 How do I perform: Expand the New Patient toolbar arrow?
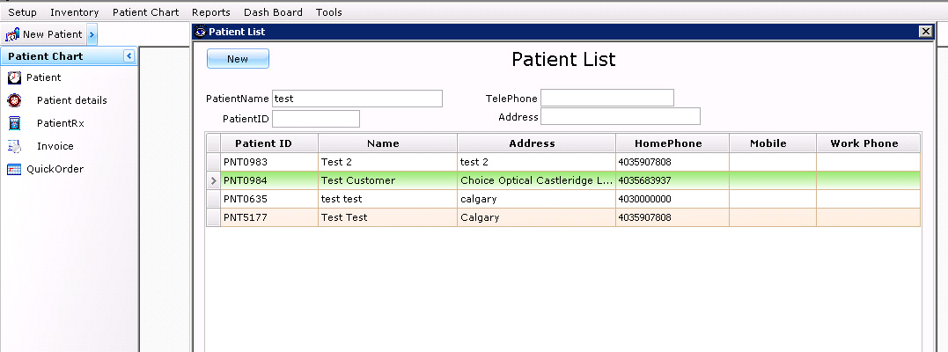click(92, 34)
